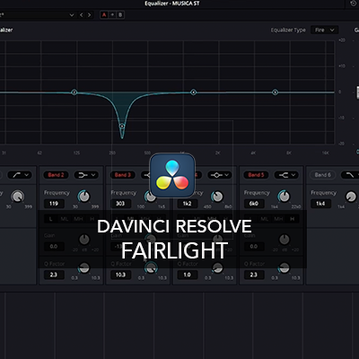Click Band 2 gain value 0.0
The width and height of the screenshot is (359, 359).
(x=54, y=247)
